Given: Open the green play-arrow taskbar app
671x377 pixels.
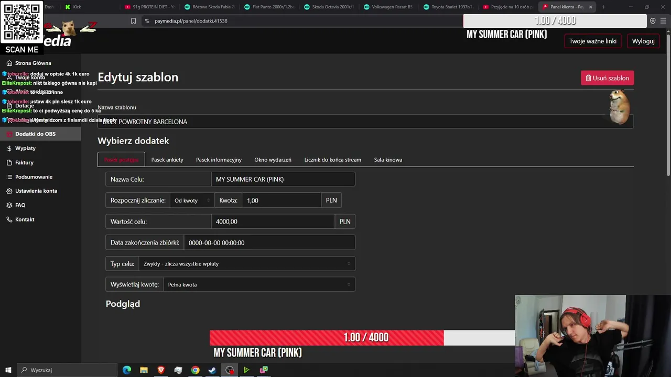Looking at the screenshot, I should [x=246, y=370].
